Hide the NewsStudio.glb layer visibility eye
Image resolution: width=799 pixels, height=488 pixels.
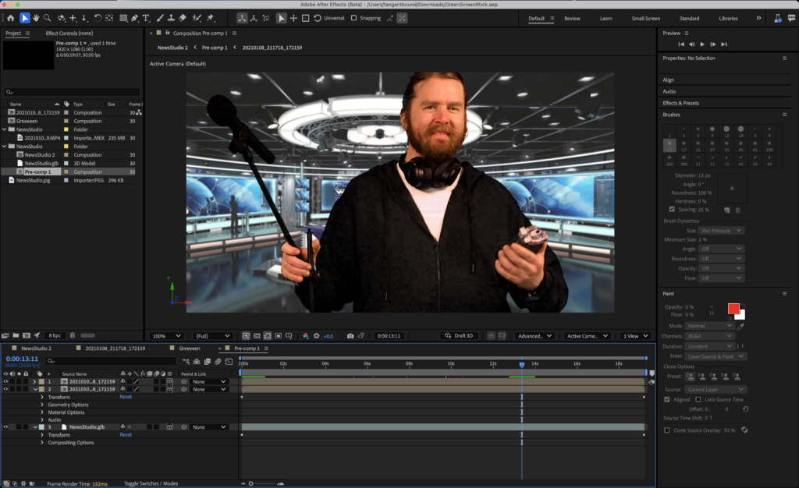[6, 426]
